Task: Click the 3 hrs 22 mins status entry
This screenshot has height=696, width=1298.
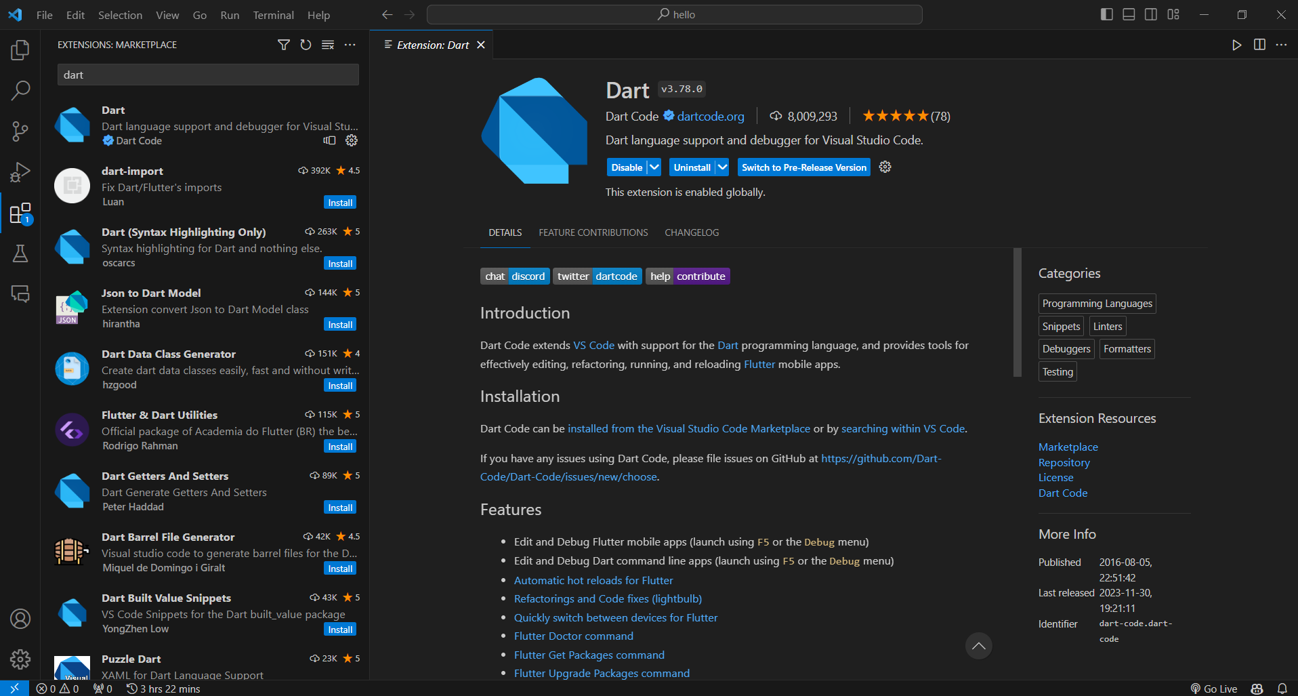Action: [163, 689]
